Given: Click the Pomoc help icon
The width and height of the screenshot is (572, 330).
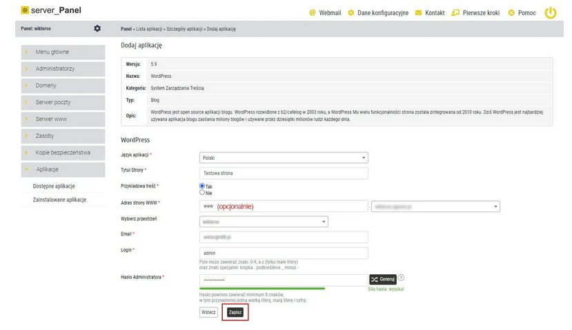Looking at the screenshot, I should [x=511, y=12].
